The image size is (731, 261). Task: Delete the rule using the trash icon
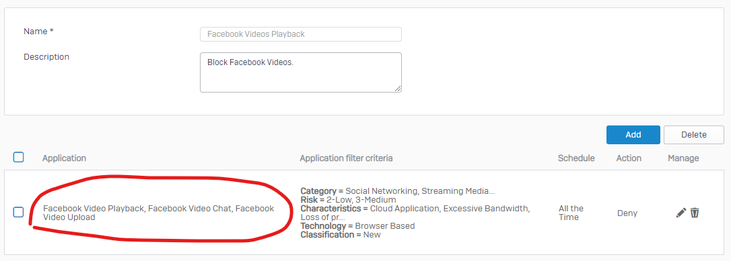coord(695,213)
